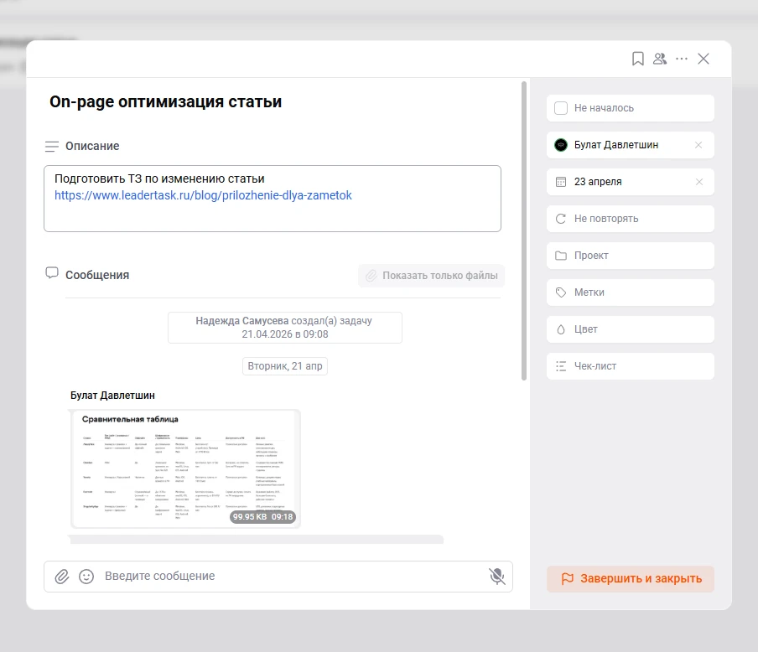This screenshot has height=652, width=758.
Task: Click the paperclip attach file icon
Action: (x=62, y=577)
